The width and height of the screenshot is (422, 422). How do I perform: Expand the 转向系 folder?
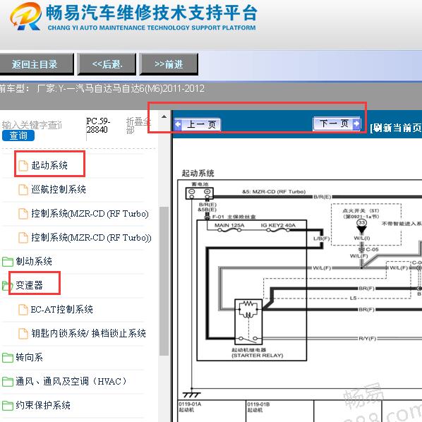point(29,357)
